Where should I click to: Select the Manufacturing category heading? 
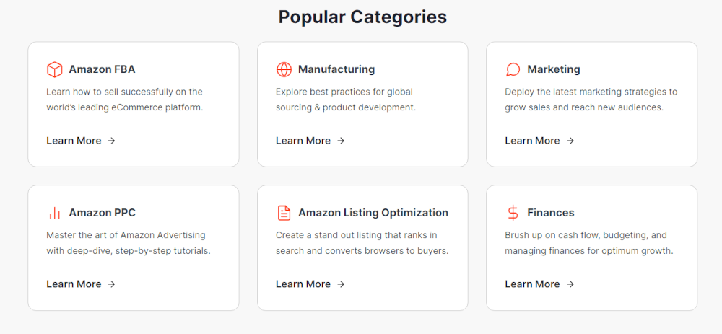point(336,69)
